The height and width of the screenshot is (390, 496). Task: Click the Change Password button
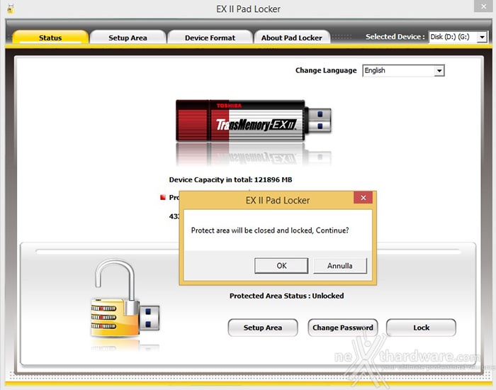(343, 328)
